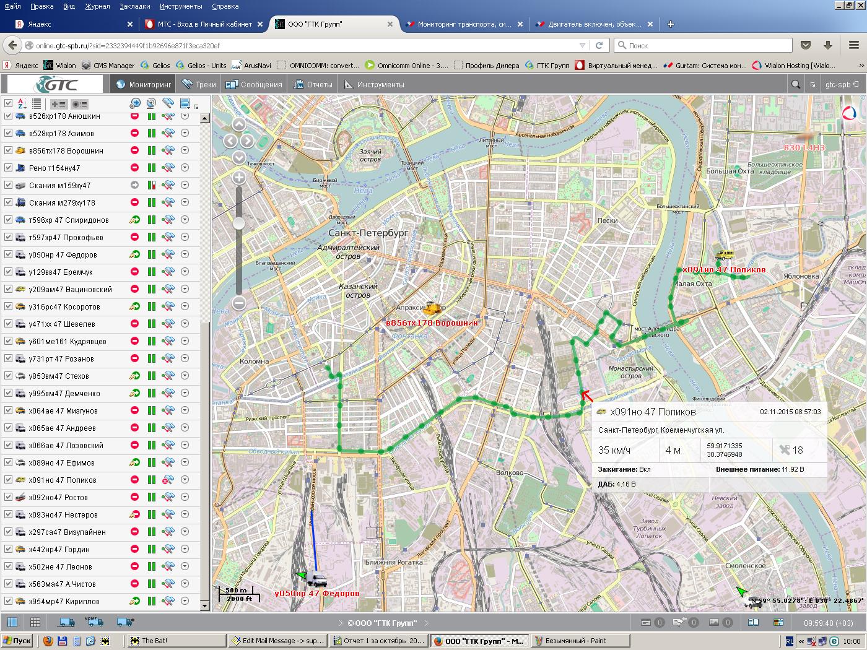The height and width of the screenshot is (650, 867).
Task: Open the search magnifier in the top bar
Action: coord(796,85)
